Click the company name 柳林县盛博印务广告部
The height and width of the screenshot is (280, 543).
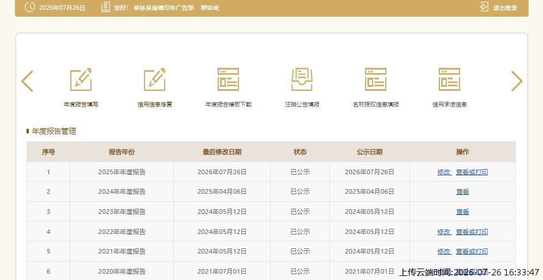[x=164, y=7]
